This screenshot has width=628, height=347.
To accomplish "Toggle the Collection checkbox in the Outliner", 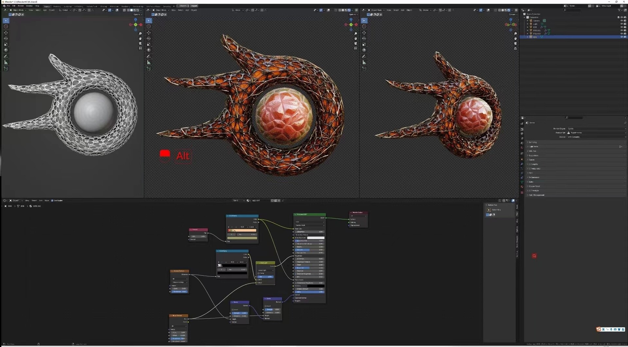I will (x=618, y=17).
